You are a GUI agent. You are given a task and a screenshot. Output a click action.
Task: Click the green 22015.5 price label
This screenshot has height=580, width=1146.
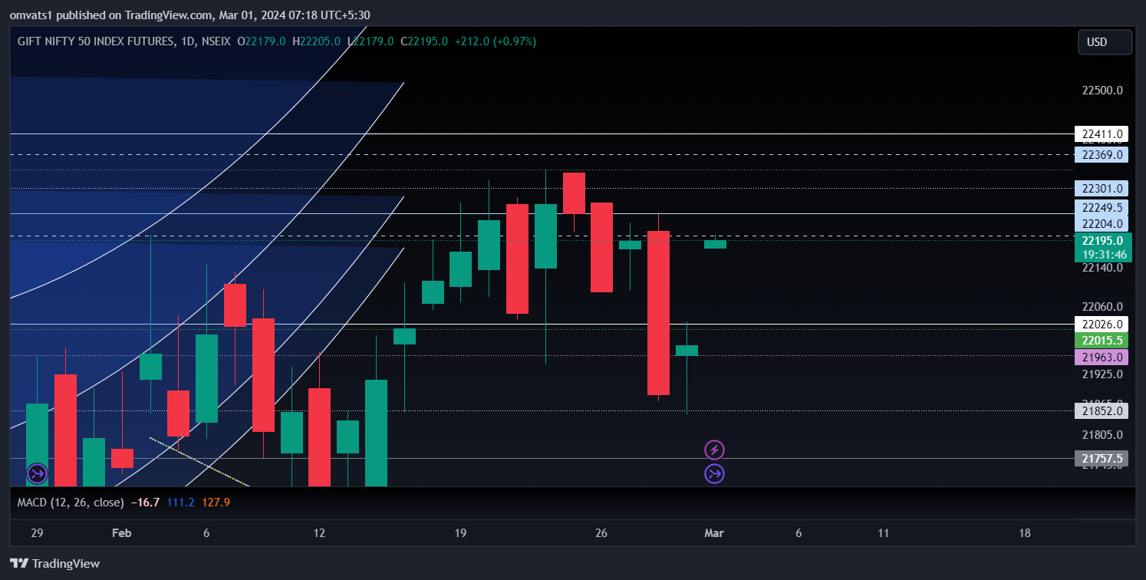click(1102, 341)
